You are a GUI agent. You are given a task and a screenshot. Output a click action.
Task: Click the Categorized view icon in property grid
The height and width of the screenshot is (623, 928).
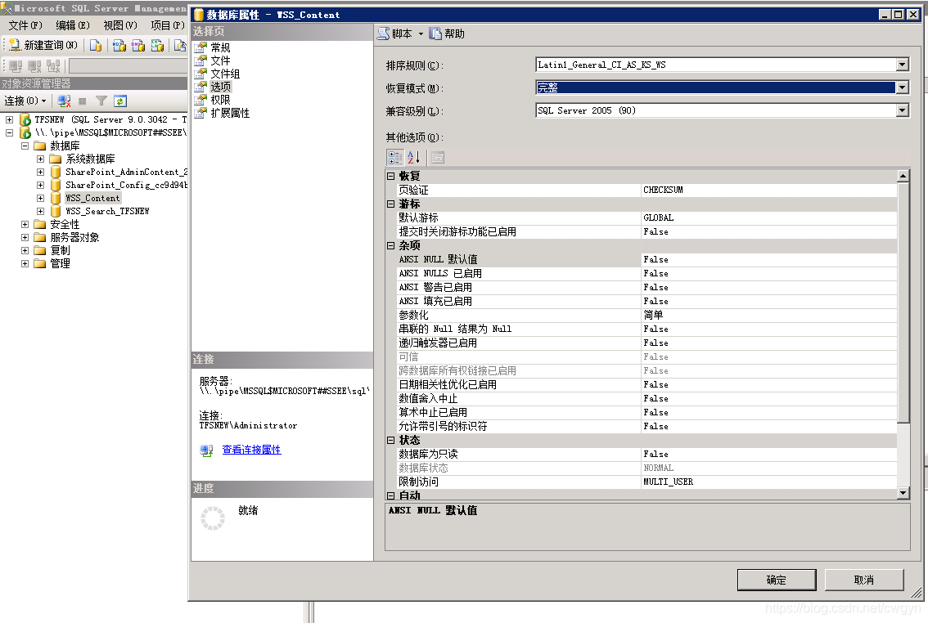pos(394,157)
